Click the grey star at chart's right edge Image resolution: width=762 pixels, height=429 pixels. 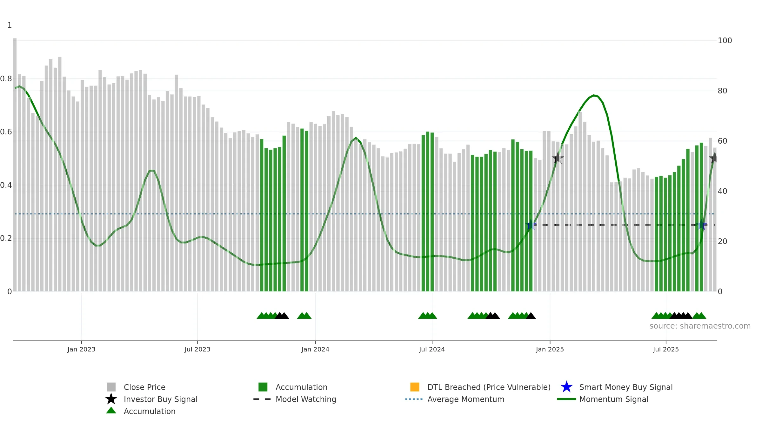714,158
